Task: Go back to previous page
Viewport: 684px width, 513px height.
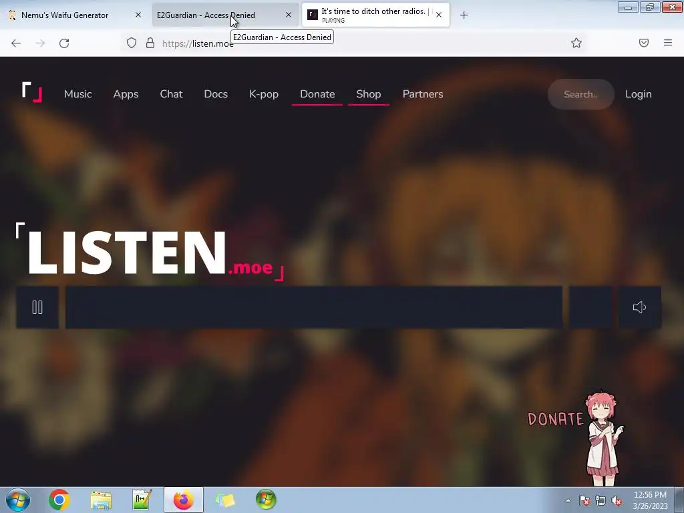Action: [x=16, y=43]
